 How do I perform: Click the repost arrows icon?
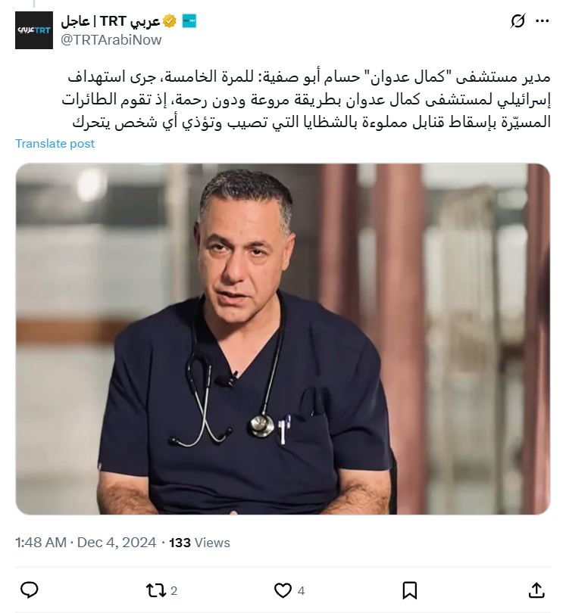tap(156, 590)
